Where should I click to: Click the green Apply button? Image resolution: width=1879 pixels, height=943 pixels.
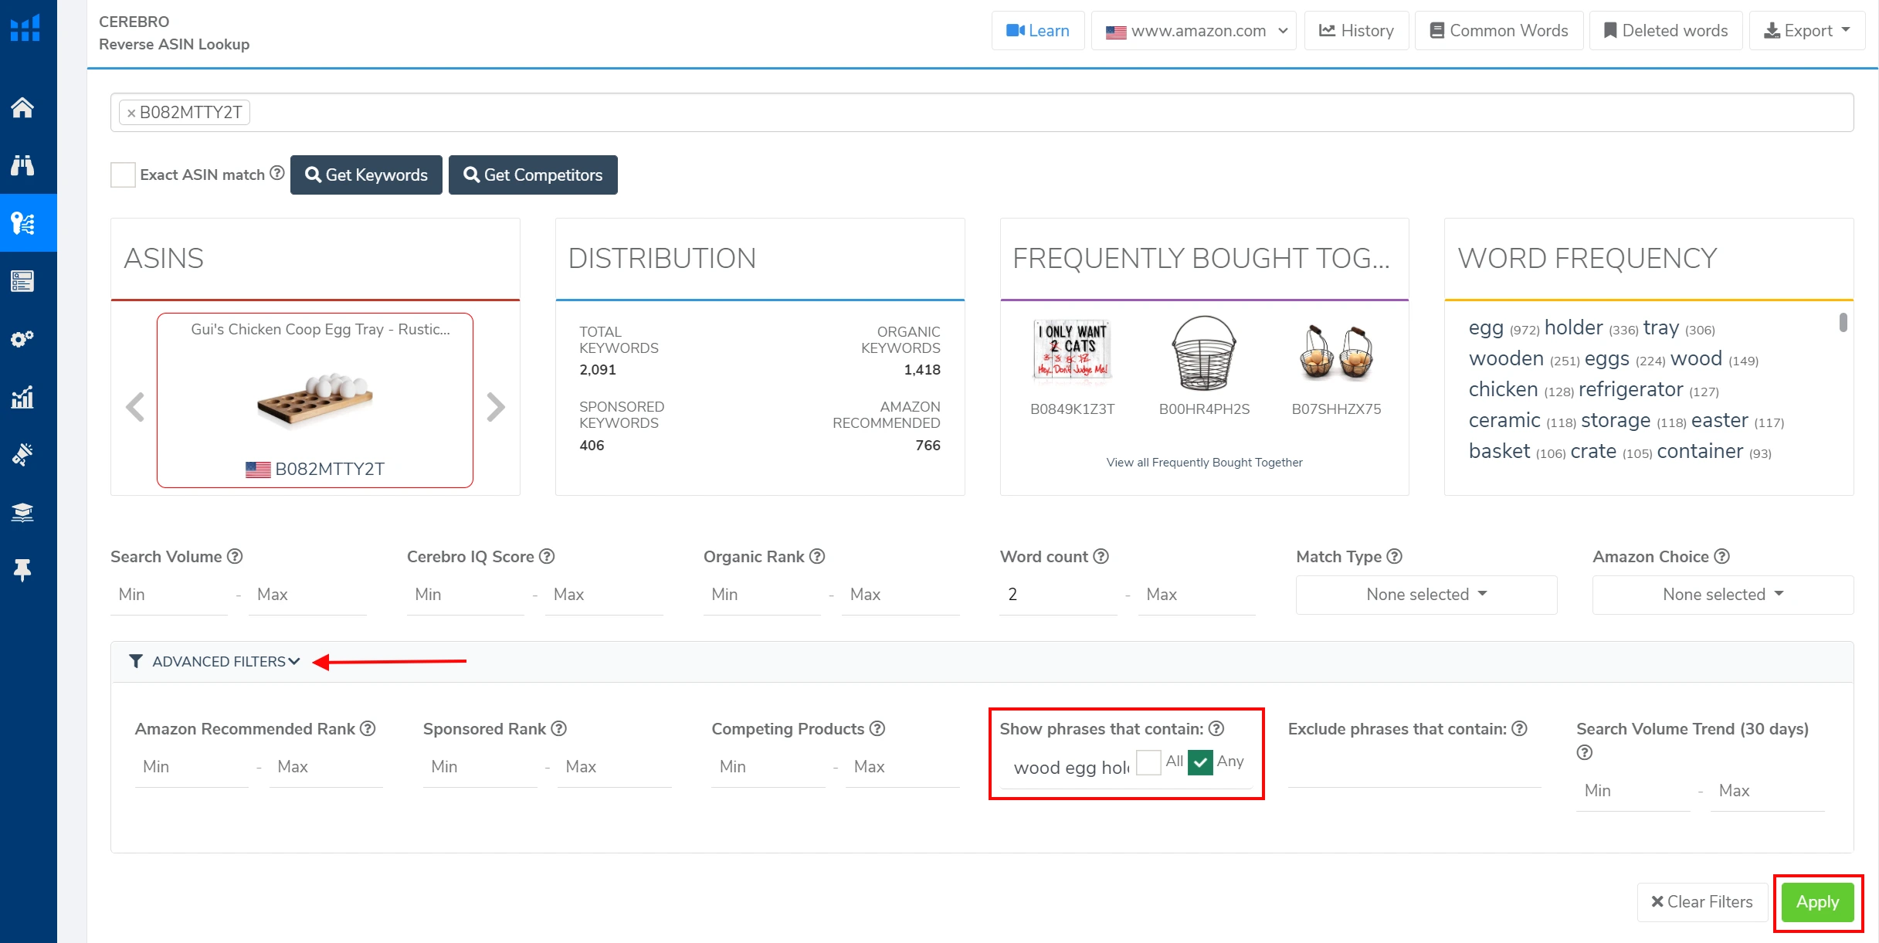tap(1816, 901)
